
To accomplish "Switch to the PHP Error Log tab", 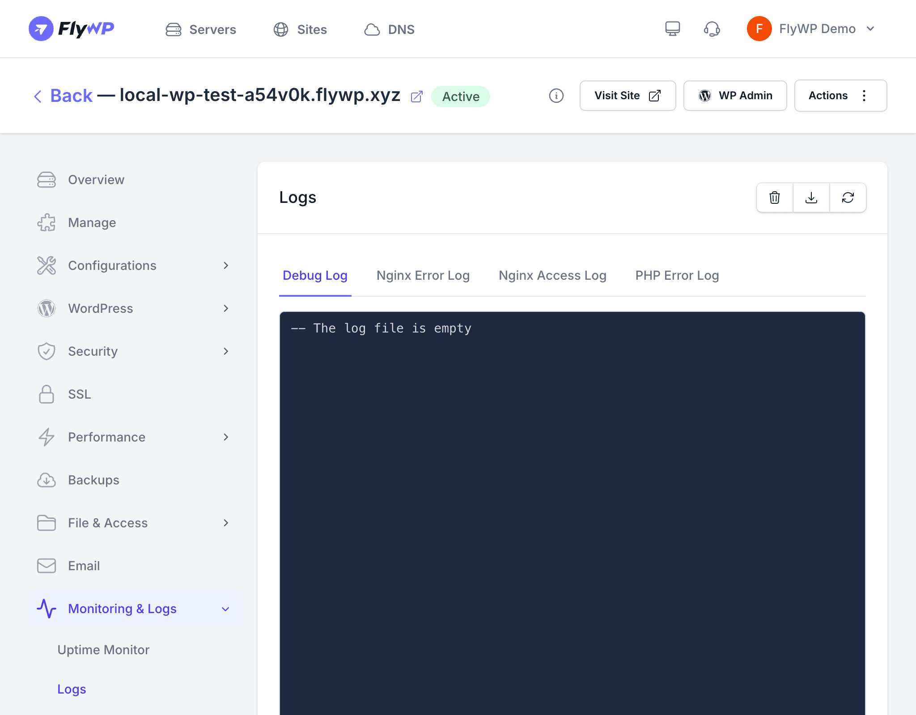I will 677,276.
